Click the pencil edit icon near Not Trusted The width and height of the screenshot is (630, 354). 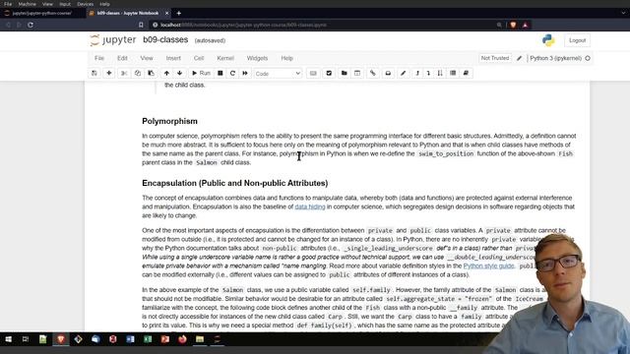click(x=519, y=58)
